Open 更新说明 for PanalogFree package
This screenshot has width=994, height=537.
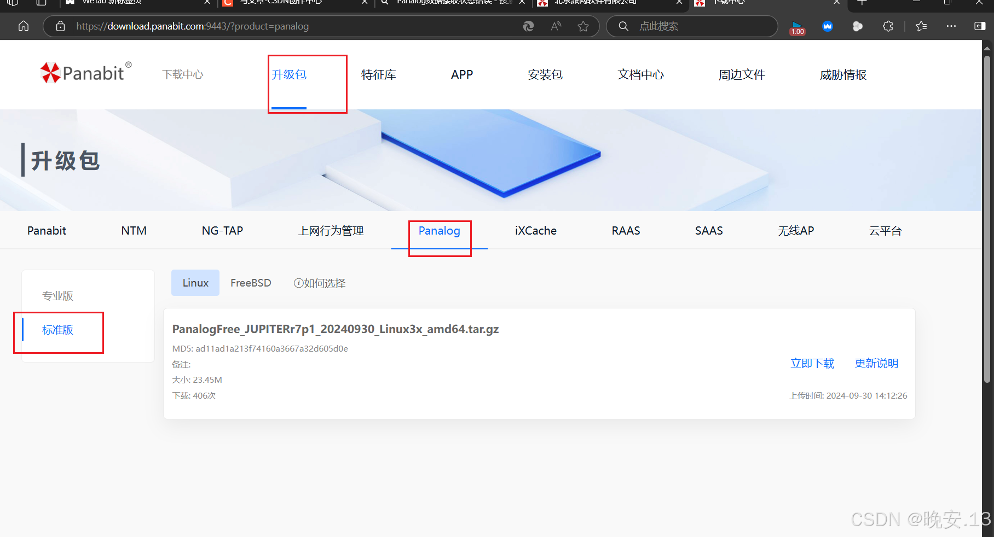pos(876,363)
